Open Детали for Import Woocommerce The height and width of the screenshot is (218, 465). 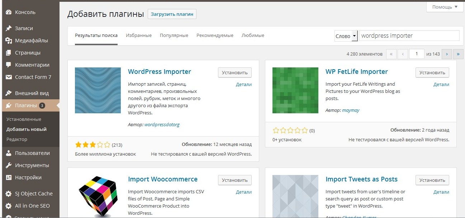(244, 192)
